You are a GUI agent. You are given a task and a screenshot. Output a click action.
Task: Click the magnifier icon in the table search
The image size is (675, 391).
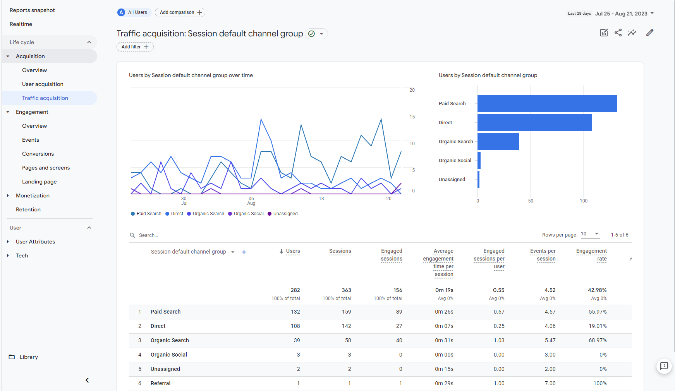coord(132,235)
